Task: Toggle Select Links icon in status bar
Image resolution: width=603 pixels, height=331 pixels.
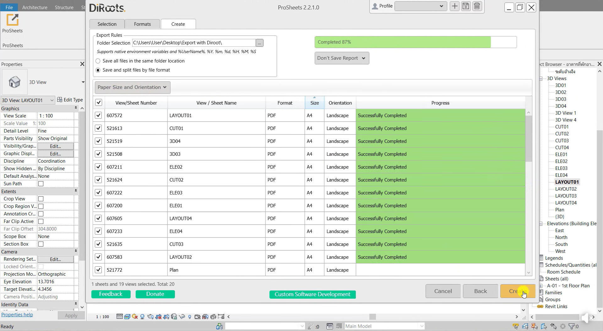Action: (516, 326)
